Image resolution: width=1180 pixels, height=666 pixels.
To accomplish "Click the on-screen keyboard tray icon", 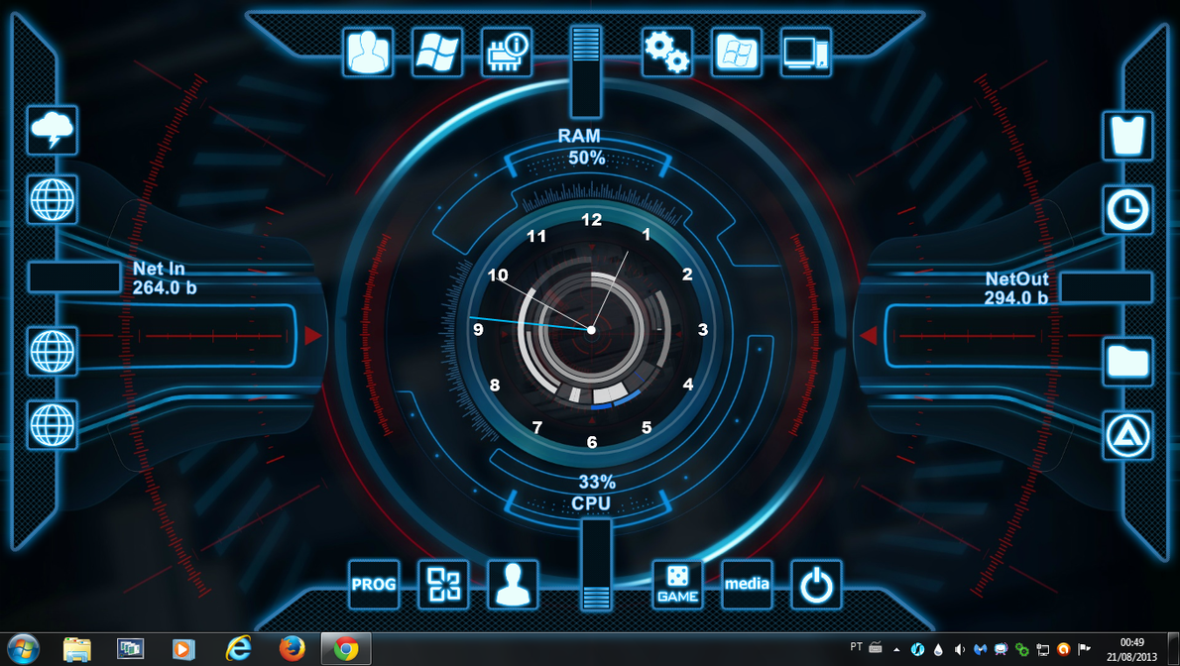I will click(876, 647).
